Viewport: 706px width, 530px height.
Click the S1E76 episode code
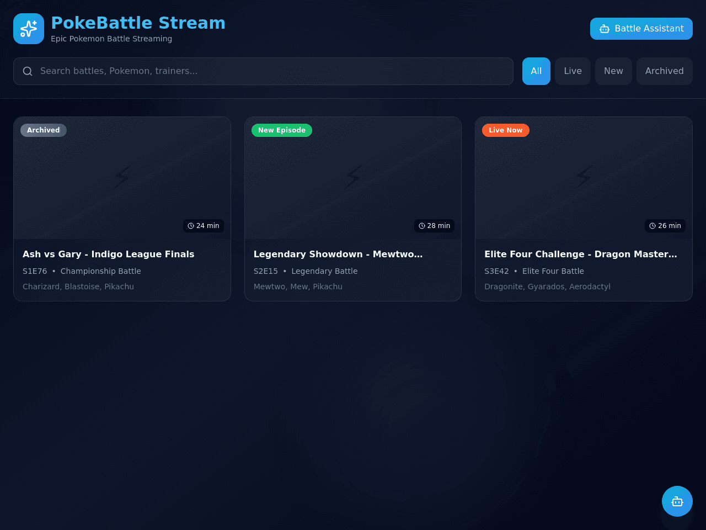click(x=35, y=271)
